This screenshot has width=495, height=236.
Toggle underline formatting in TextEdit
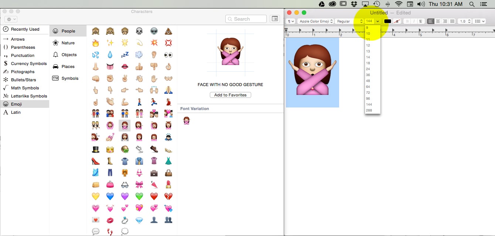[x=420, y=21]
